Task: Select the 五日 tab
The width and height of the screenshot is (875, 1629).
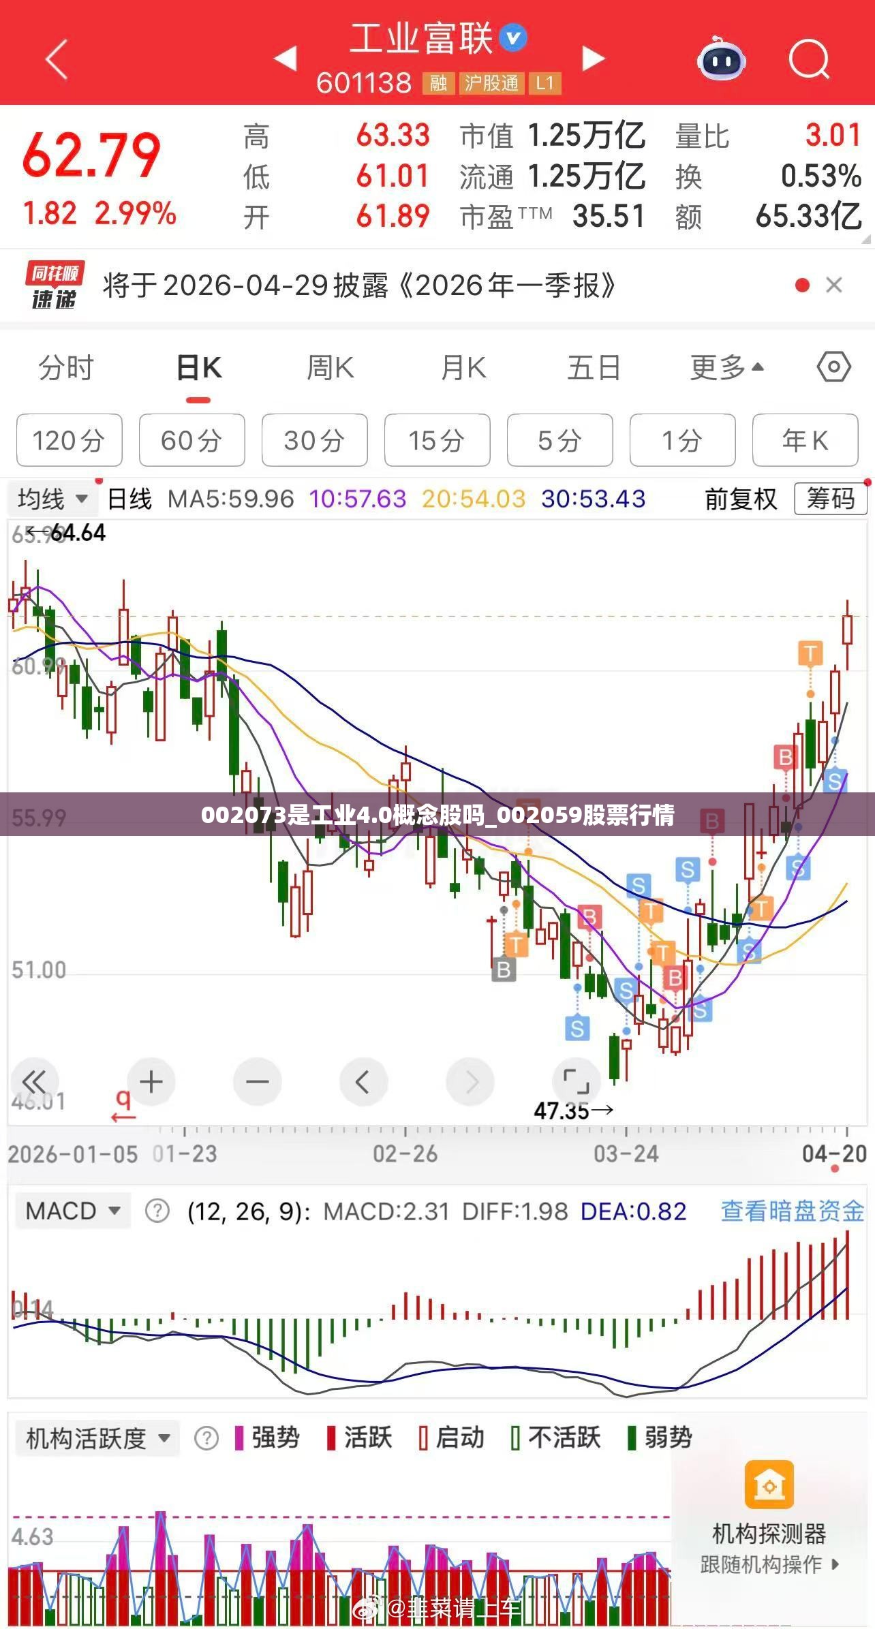Action: (x=594, y=368)
